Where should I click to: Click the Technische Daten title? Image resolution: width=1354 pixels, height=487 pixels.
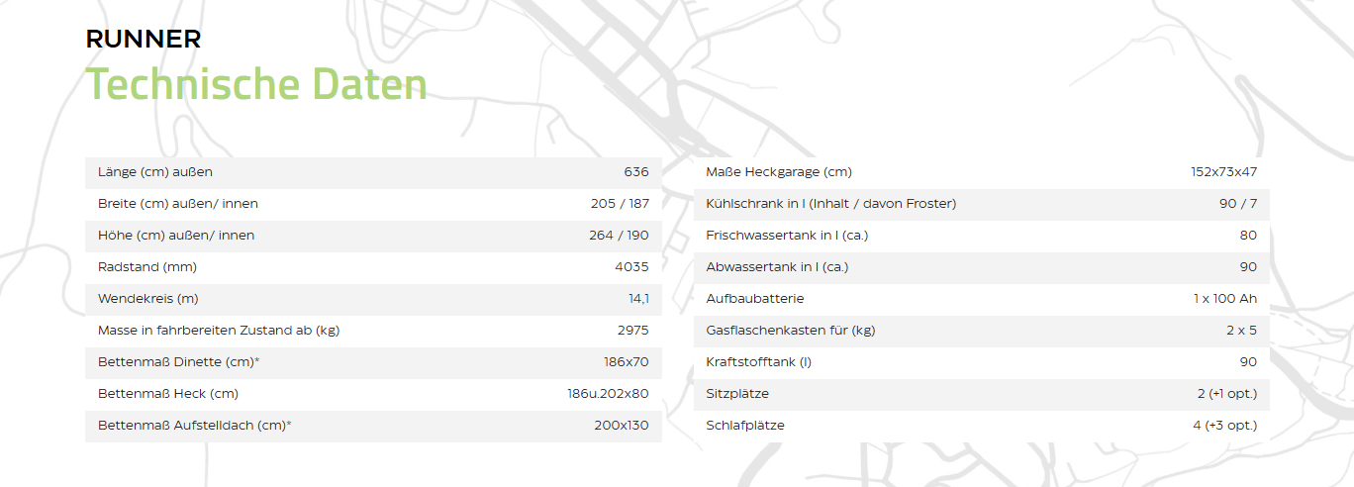tap(256, 84)
